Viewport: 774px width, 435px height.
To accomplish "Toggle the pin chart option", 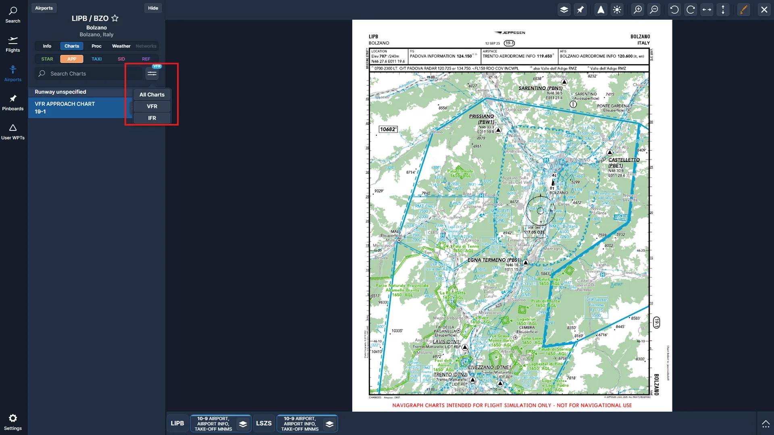I will click(x=580, y=9).
